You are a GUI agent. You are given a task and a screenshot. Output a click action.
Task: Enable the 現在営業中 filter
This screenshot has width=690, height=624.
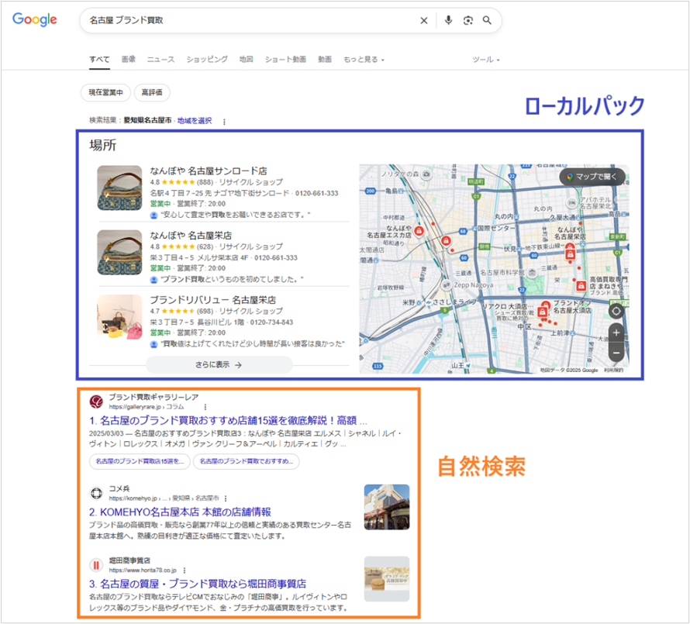(x=105, y=92)
